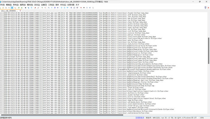
Task: Open the 文件(F) menu
Action: (2, 5)
